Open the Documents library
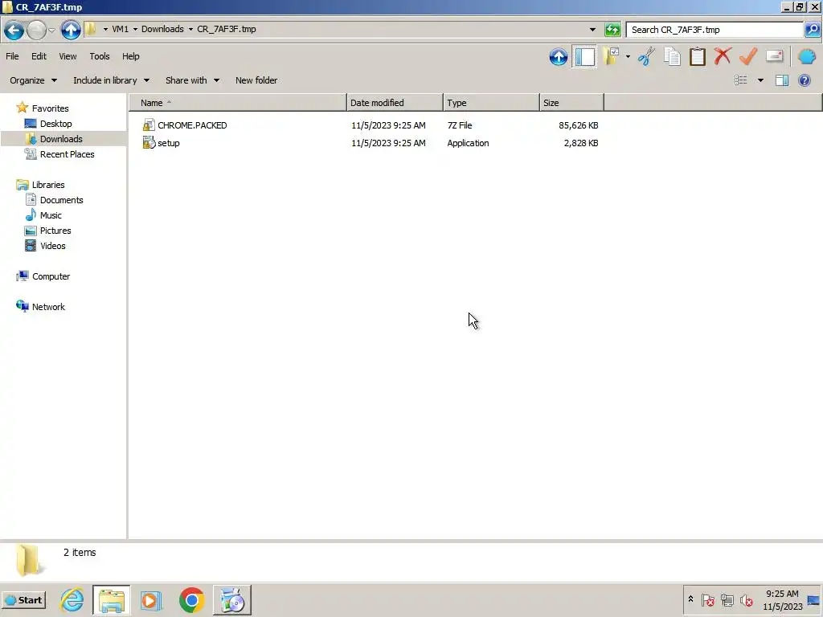Image resolution: width=823 pixels, height=617 pixels. 61,200
